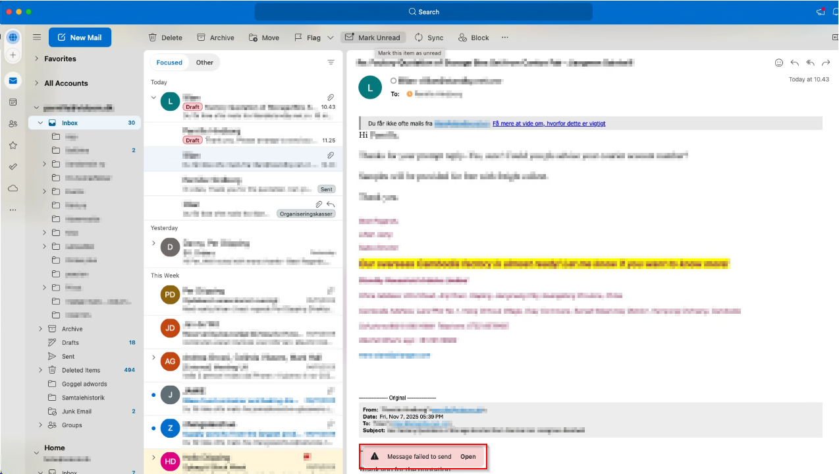Click the Search field
Screen dimensions: 839x474
pyautogui.click(x=423, y=12)
